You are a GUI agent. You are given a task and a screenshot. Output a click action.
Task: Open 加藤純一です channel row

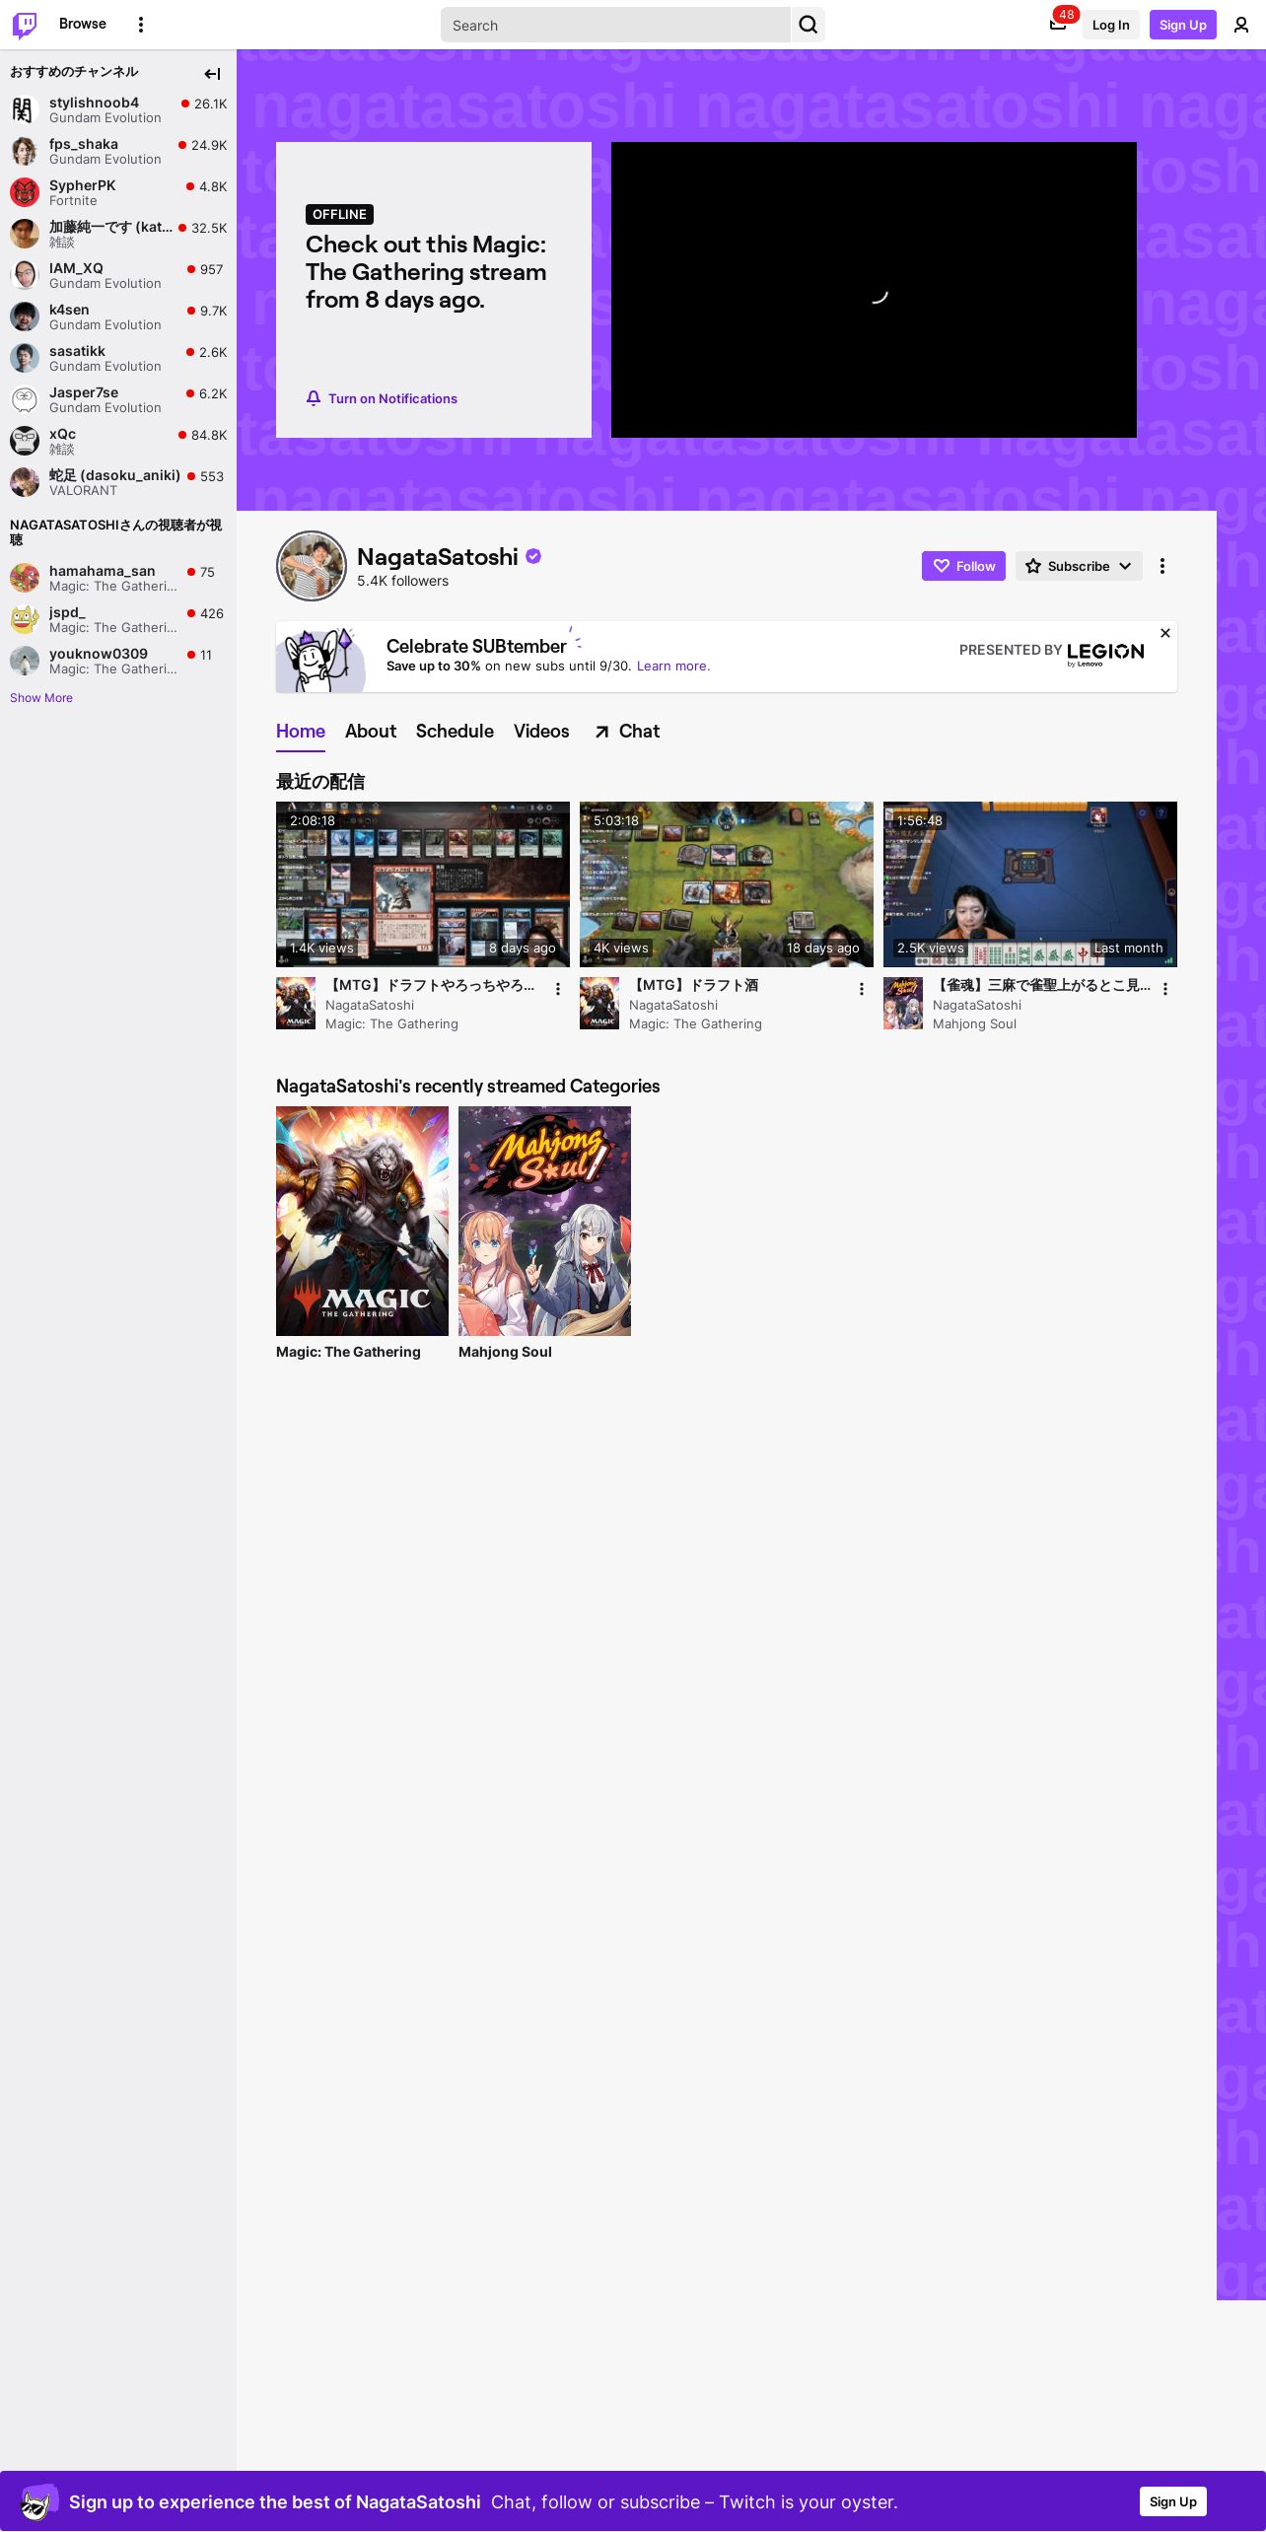pyautogui.click(x=118, y=234)
